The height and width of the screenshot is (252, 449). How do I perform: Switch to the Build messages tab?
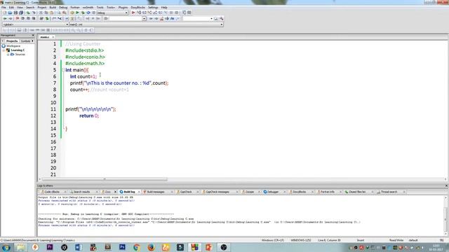point(156,192)
